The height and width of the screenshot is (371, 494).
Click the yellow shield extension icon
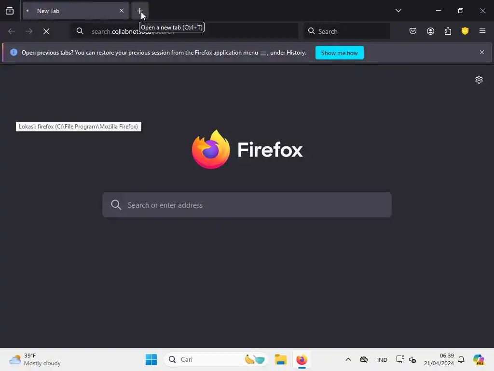465,30
